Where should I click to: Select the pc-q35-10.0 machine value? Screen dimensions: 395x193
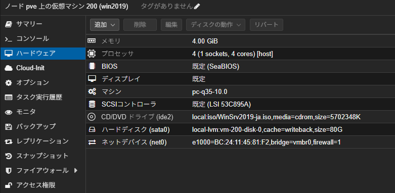209,92
